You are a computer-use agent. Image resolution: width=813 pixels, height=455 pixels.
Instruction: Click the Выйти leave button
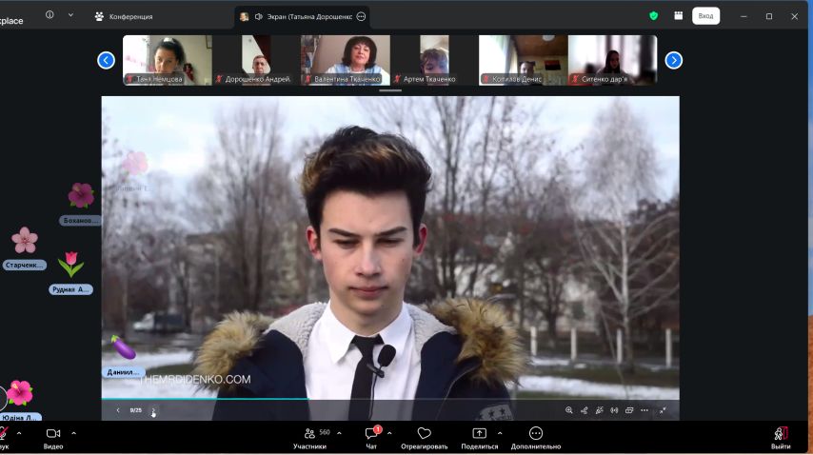pos(781,438)
